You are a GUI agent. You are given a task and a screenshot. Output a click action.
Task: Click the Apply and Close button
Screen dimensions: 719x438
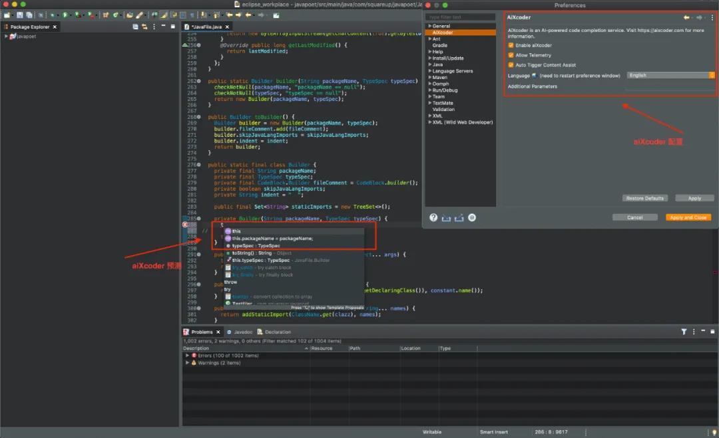pos(688,217)
